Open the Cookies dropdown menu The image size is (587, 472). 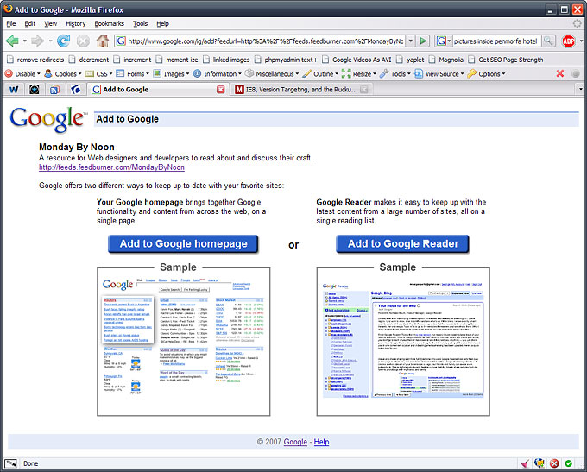click(63, 73)
